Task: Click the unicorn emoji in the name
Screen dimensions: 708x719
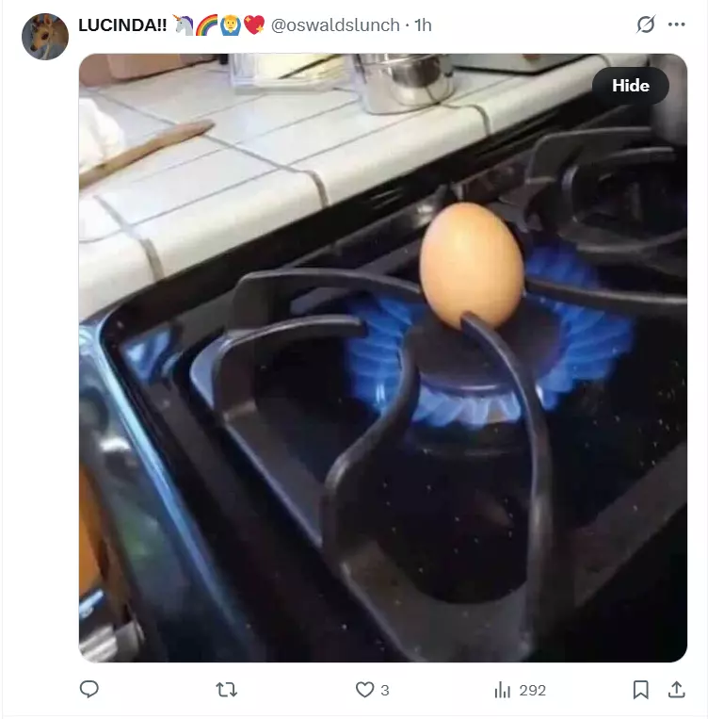Action: pos(183,25)
